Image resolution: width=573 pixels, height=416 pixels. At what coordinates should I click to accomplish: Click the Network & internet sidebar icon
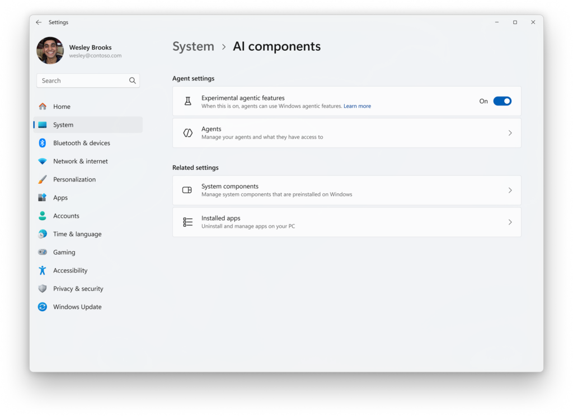click(43, 161)
